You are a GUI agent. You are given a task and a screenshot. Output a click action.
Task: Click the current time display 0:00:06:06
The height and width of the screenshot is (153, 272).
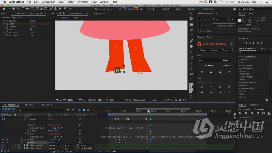(x=8, y=109)
